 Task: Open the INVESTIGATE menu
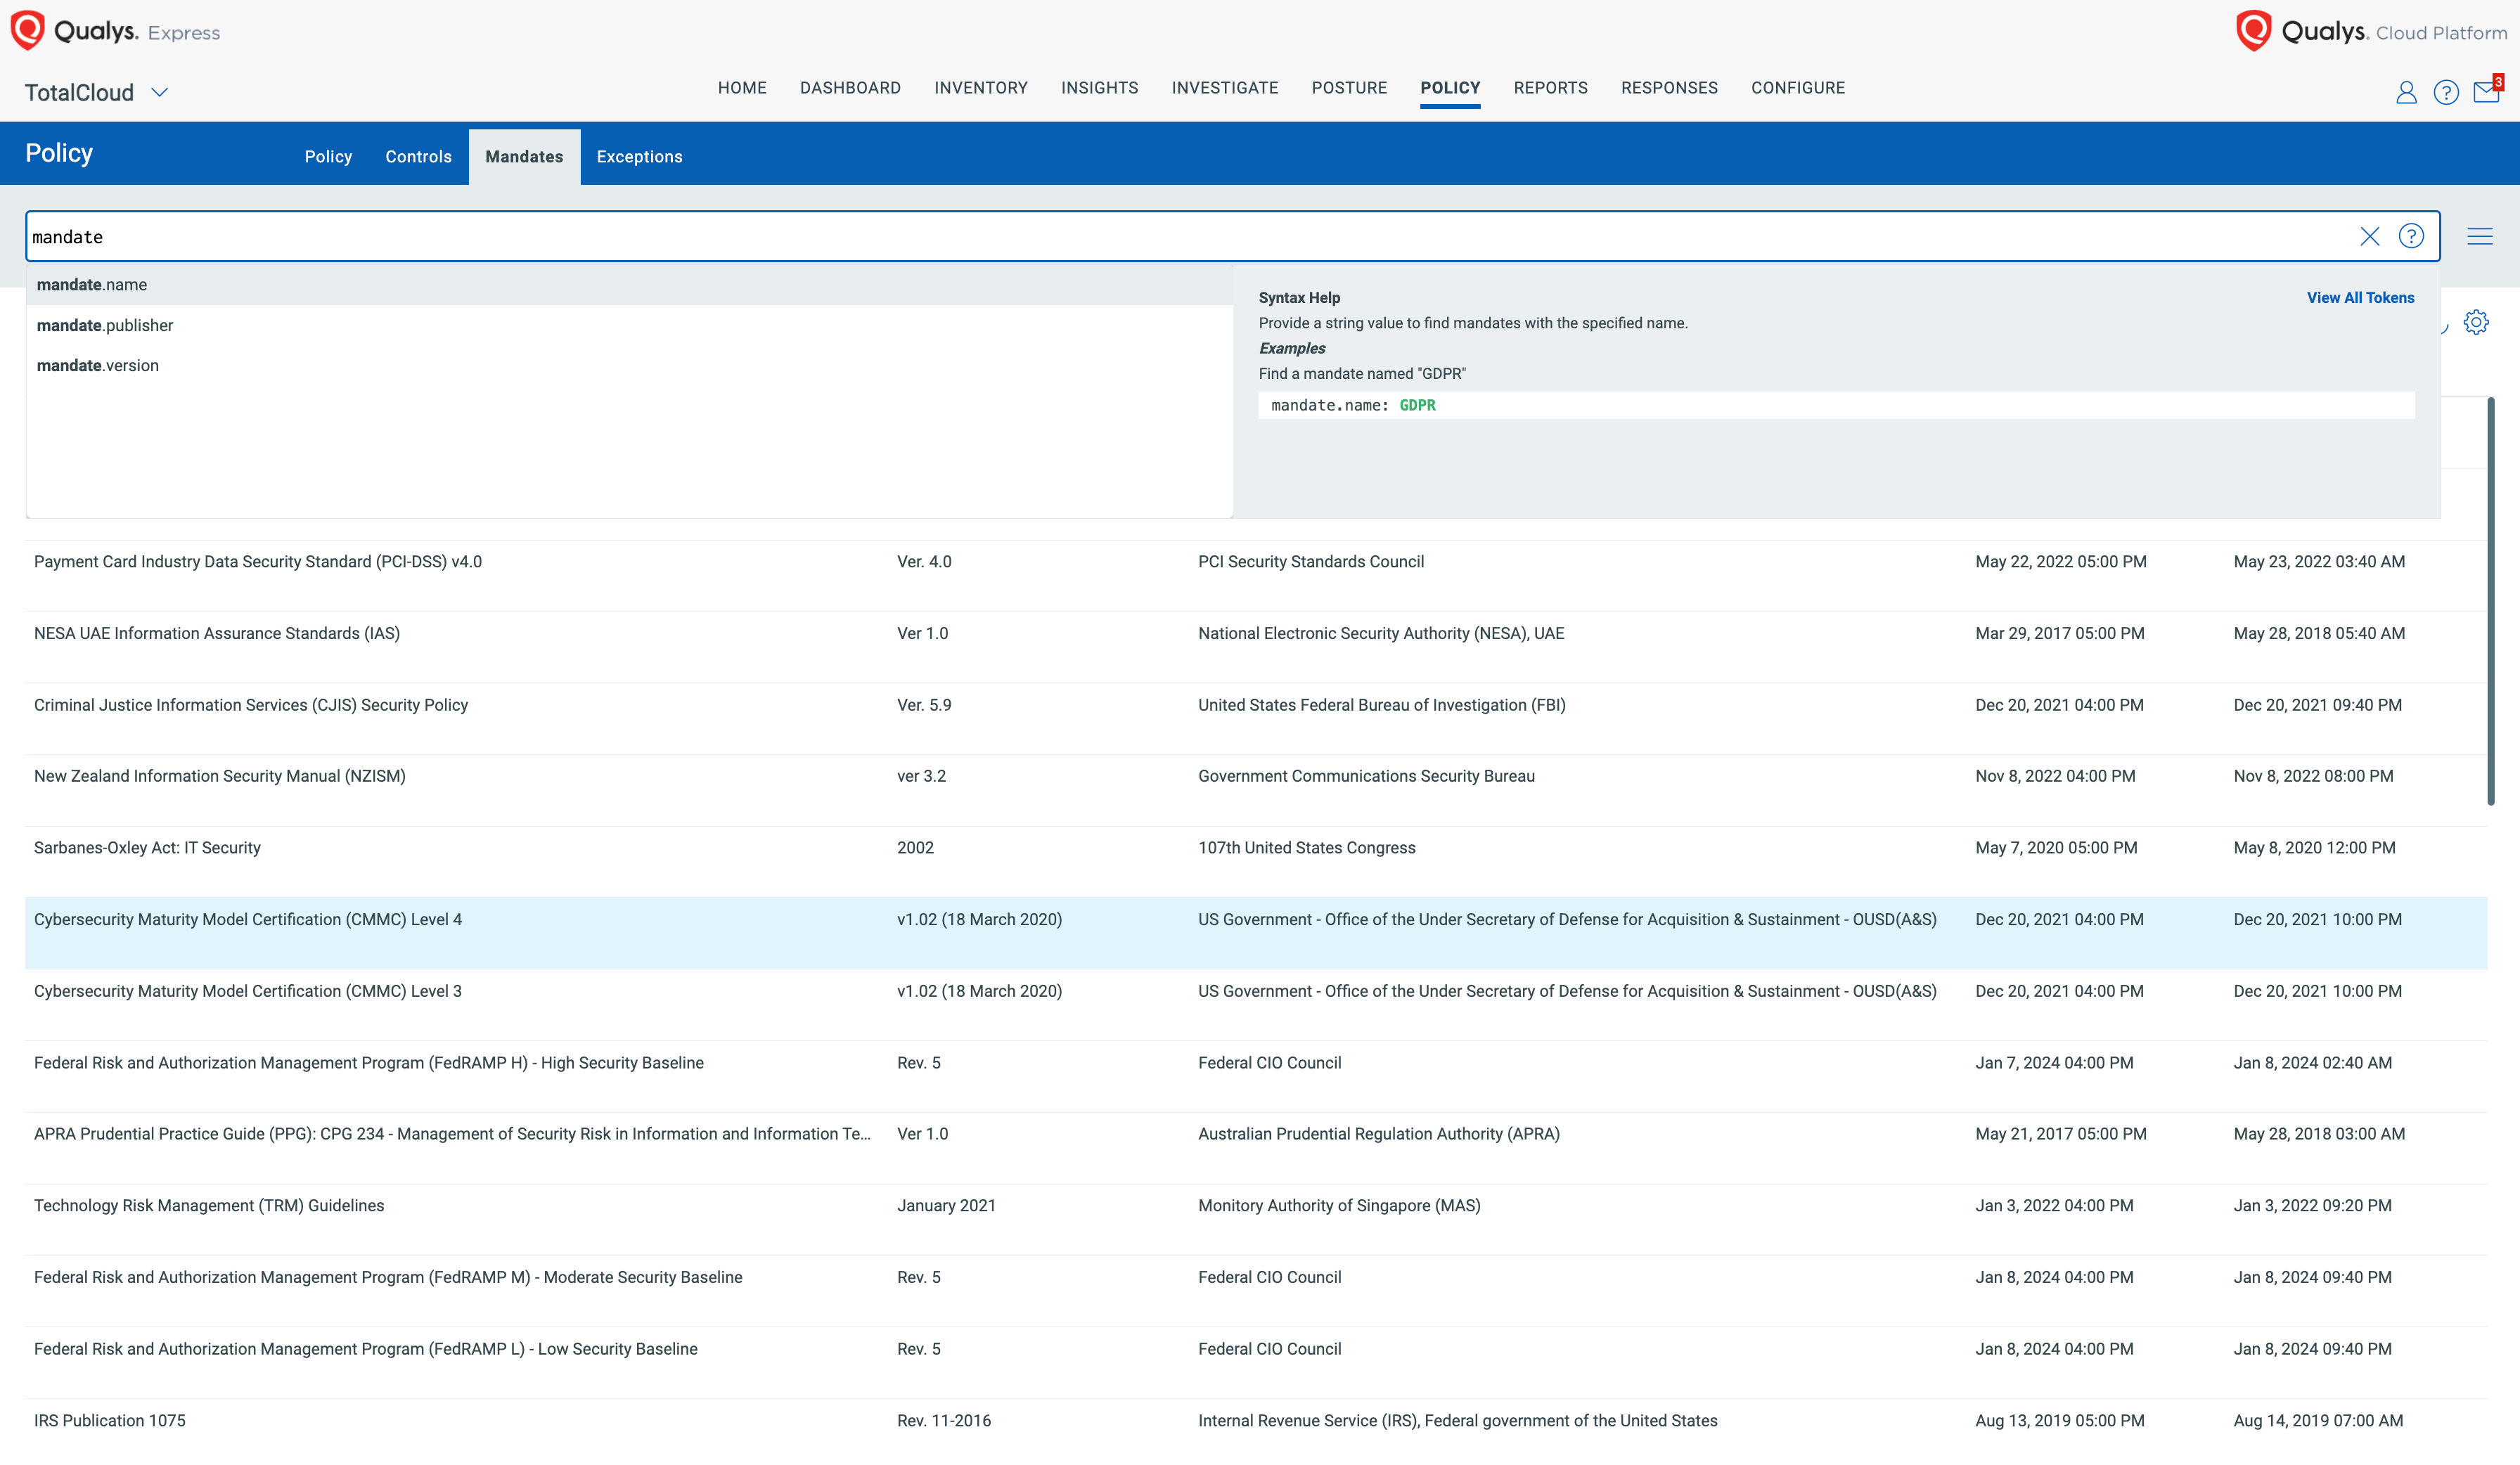point(1225,88)
